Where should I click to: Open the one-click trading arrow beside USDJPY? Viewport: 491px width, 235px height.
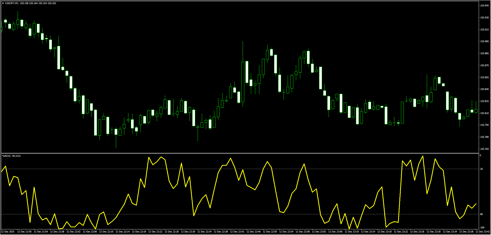pyautogui.click(x=3, y=3)
